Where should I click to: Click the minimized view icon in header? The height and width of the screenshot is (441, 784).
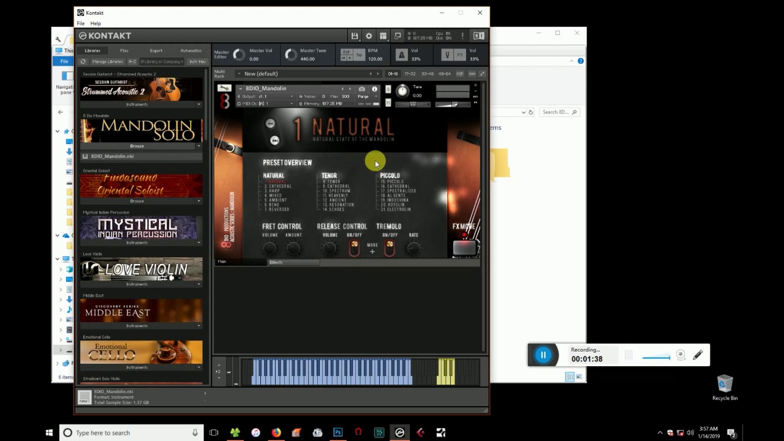pyautogui.click(x=398, y=36)
